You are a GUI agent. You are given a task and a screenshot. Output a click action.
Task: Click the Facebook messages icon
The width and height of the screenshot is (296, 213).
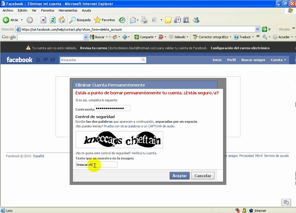[x=45, y=60]
